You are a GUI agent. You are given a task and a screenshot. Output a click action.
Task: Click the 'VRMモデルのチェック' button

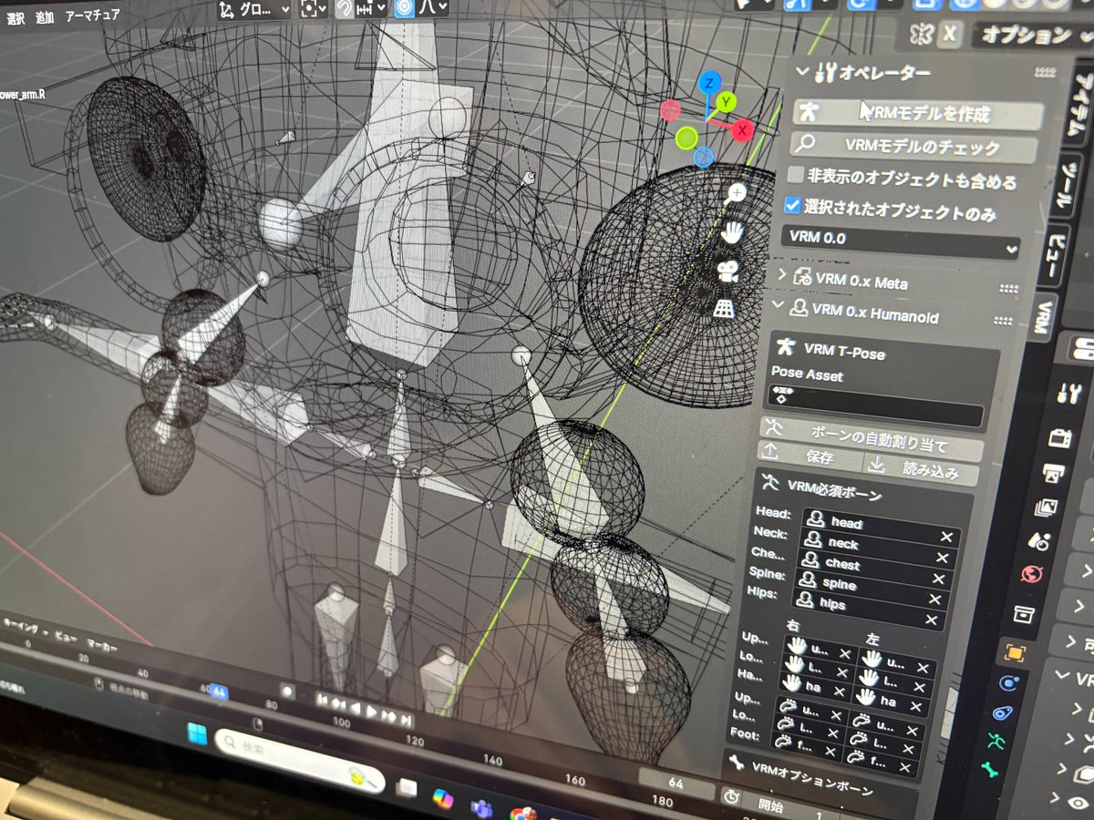914,147
